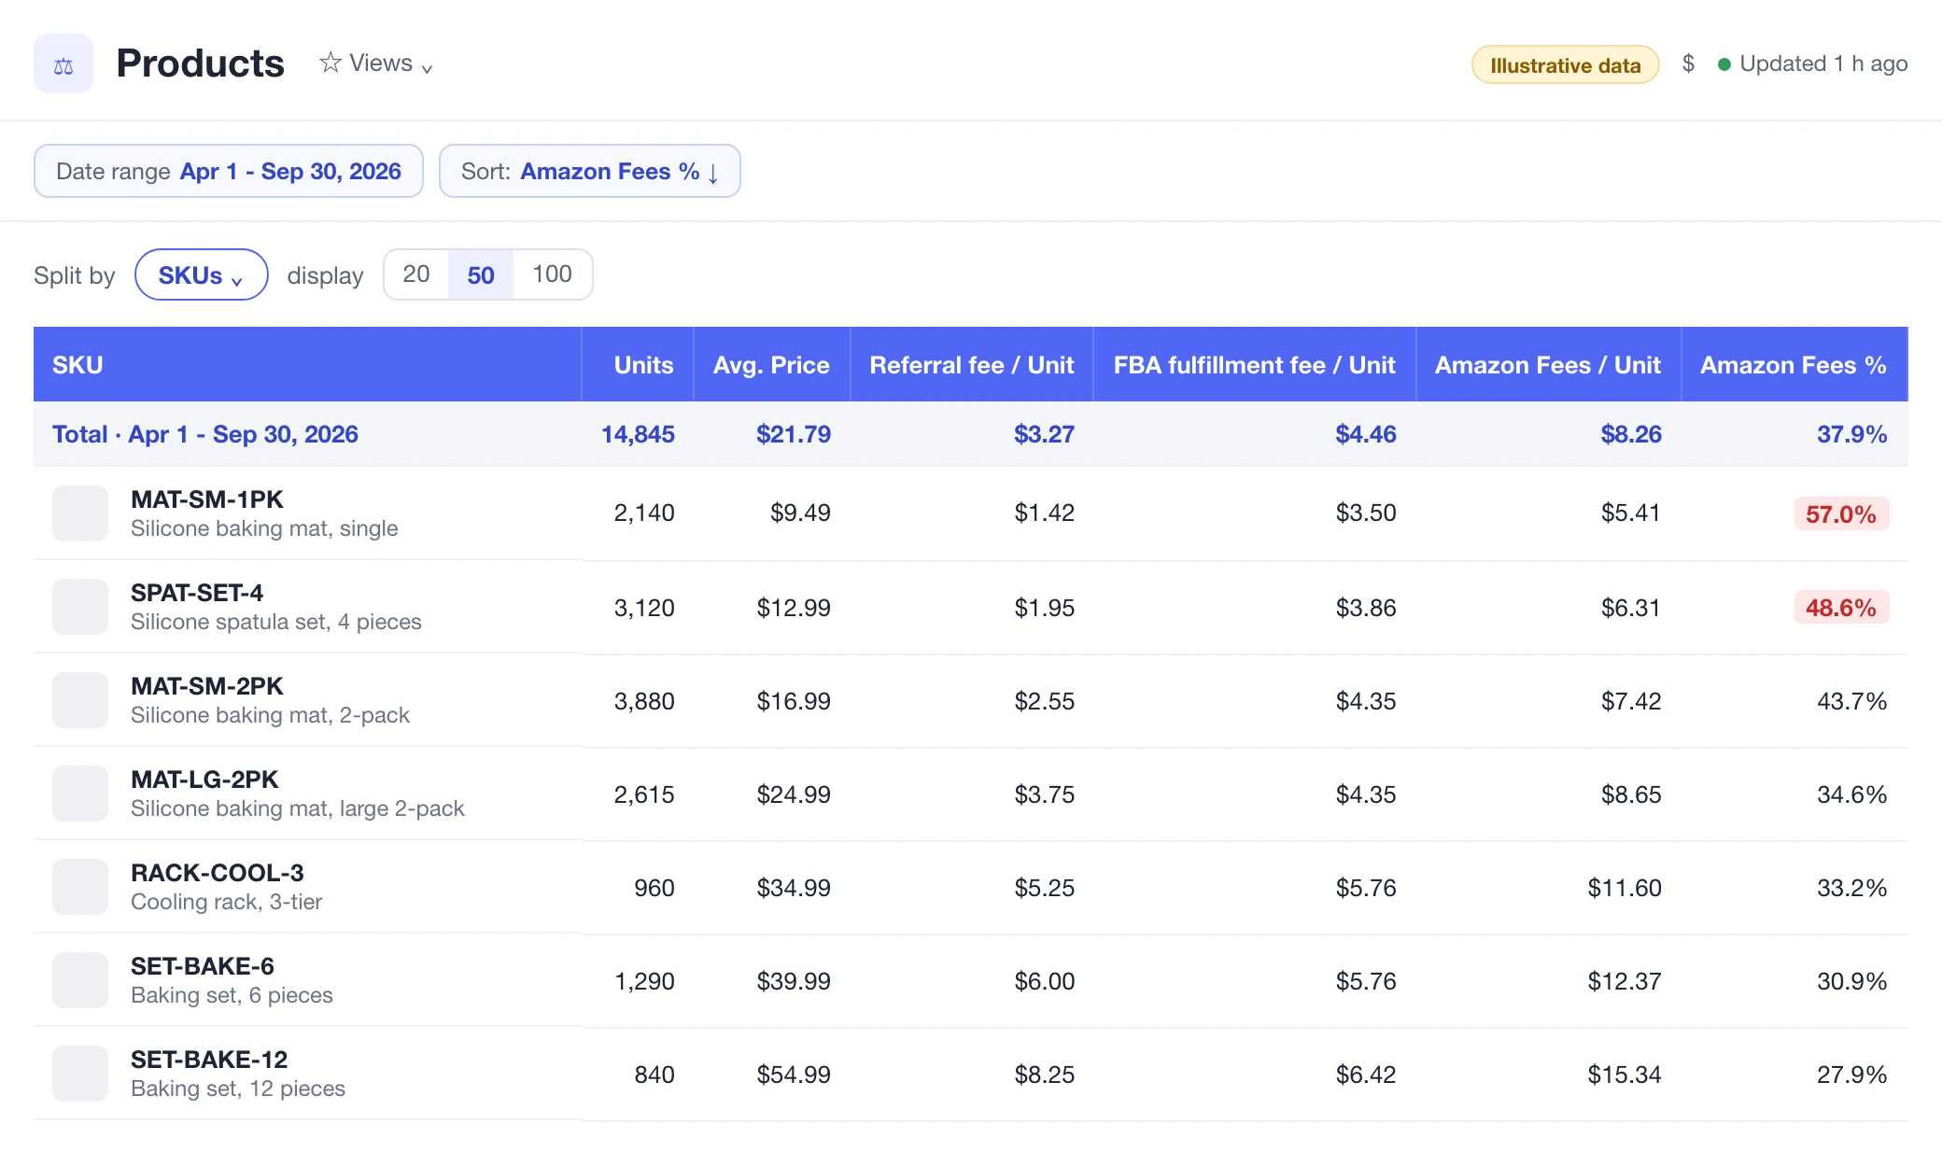This screenshot has width=1942, height=1152.
Task: Open the MAT-SM-1PK SKU name
Action: [x=207, y=499]
